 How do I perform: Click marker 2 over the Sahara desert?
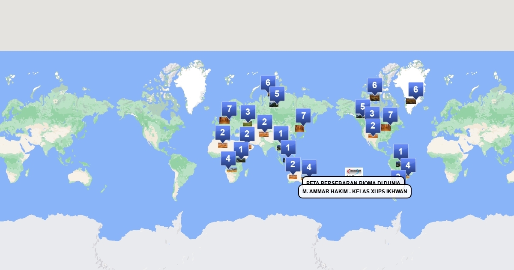[222, 133]
